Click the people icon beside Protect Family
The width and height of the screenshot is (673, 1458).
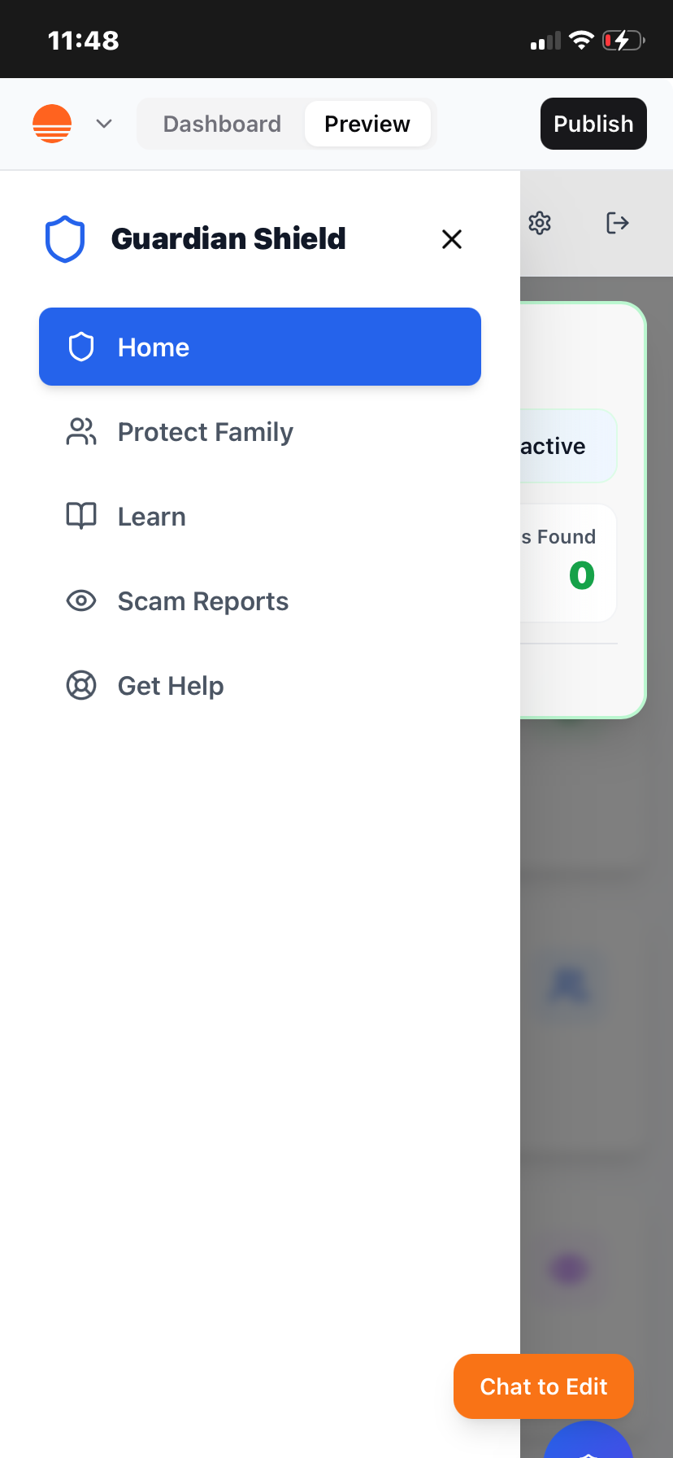pyautogui.click(x=81, y=431)
